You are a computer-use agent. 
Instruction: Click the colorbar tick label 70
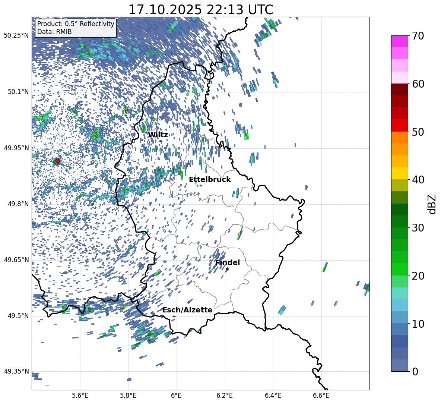tap(418, 36)
